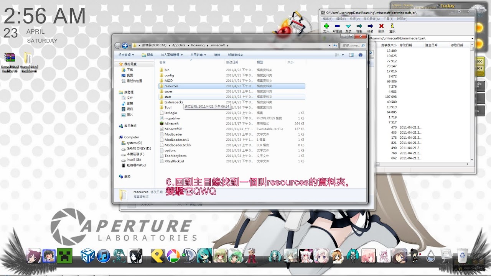The width and height of the screenshot is (491, 276).
Task: Click the 新增資料夾 button
Action: pos(235,55)
